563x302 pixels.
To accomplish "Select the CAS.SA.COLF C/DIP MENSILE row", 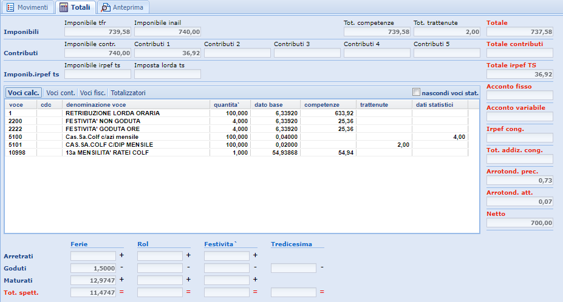I will [237, 144].
